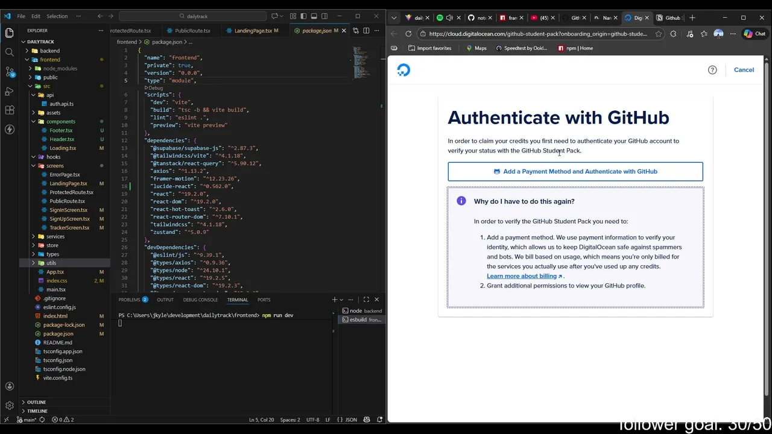
Task: Click the Cancel link on DigitalOcean page
Action: 744,70
